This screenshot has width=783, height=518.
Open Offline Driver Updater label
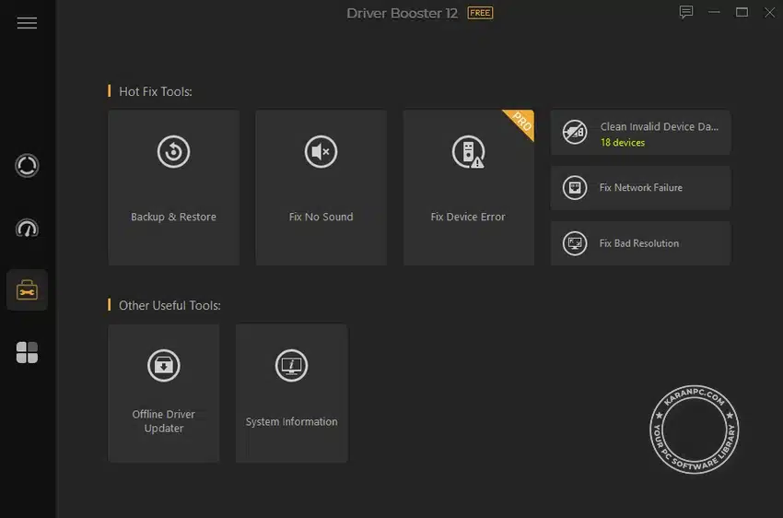[x=164, y=421]
